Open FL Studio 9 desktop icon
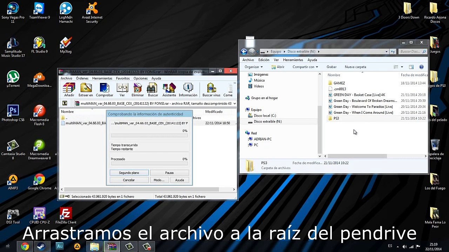This screenshot has height=252, width=449. (x=39, y=45)
